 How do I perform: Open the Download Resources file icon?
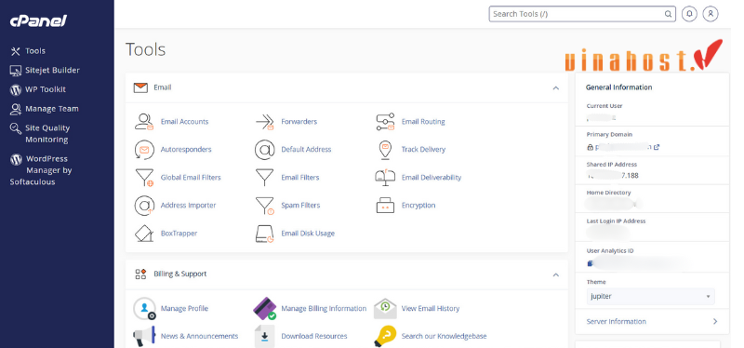(265, 336)
